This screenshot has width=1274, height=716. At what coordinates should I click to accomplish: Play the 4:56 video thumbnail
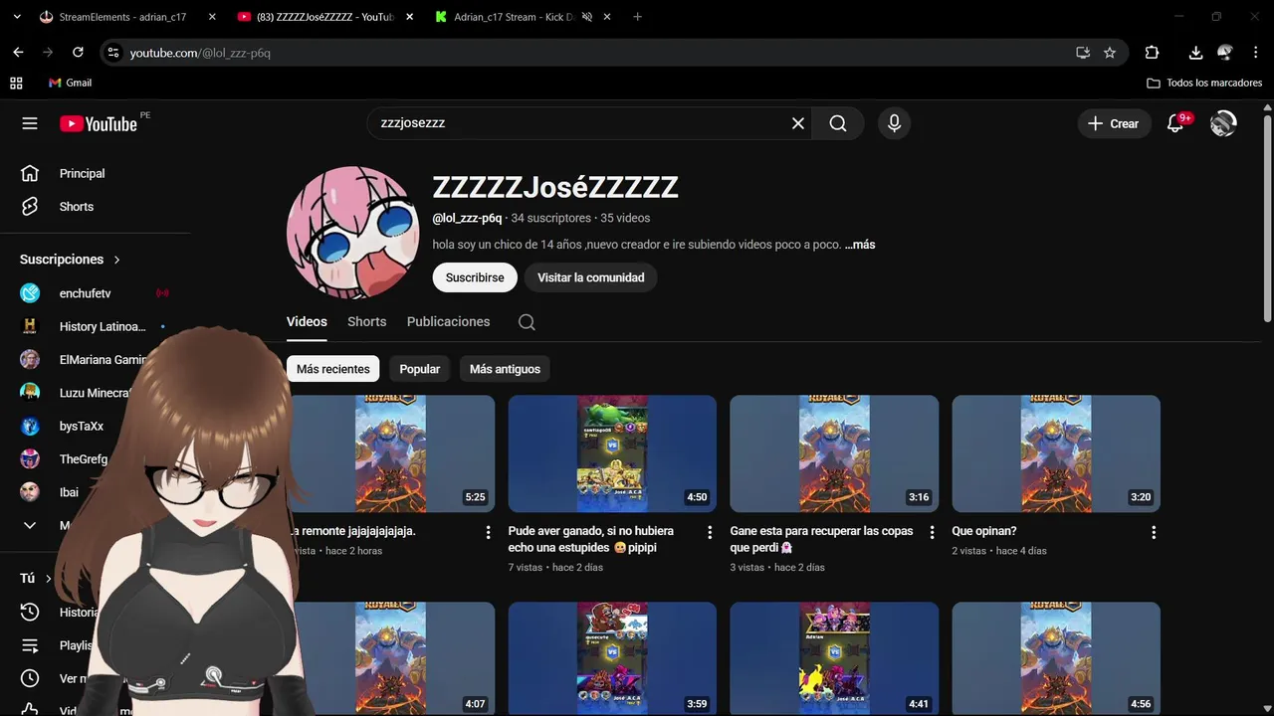pyautogui.click(x=1056, y=658)
